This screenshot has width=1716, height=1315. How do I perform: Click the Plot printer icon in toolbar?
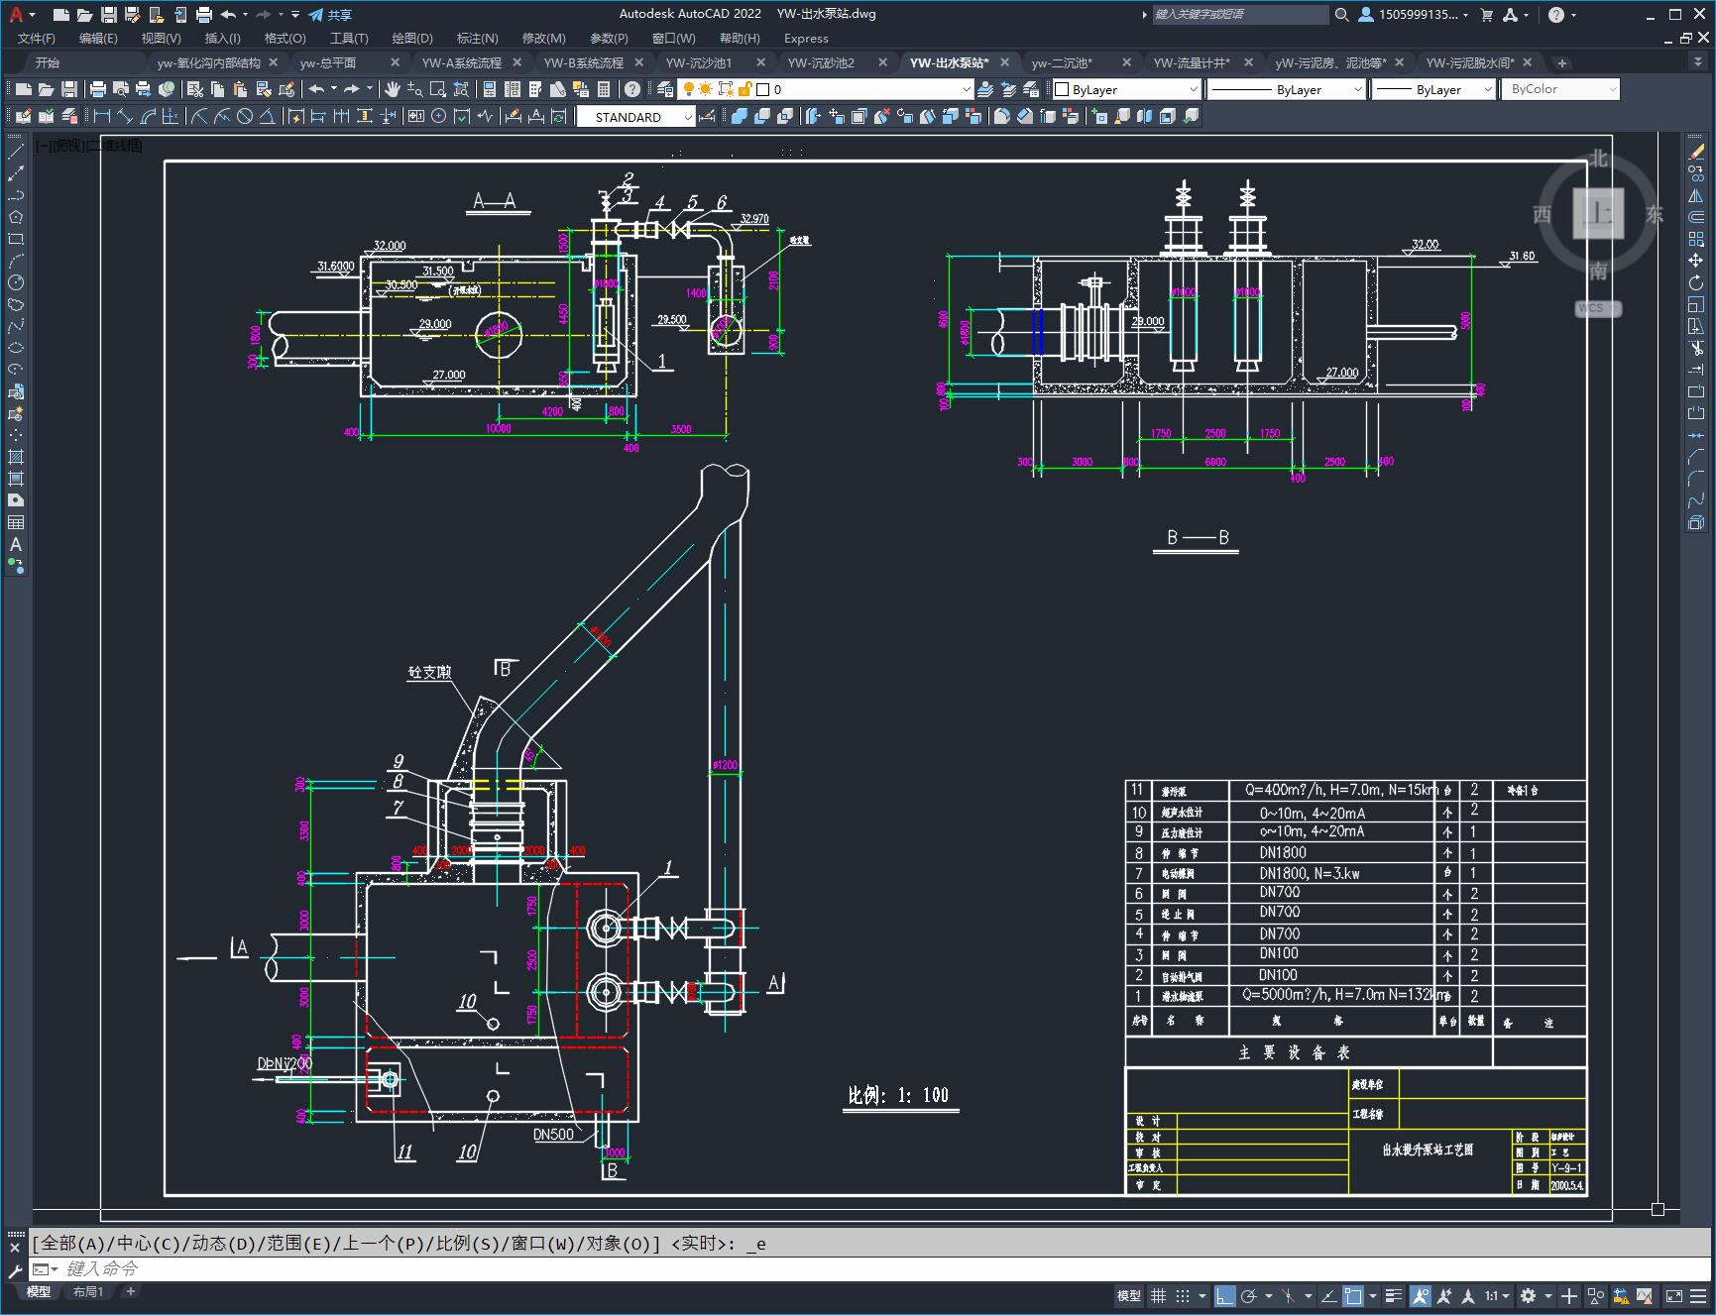pyautogui.click(x=98, y=89)
